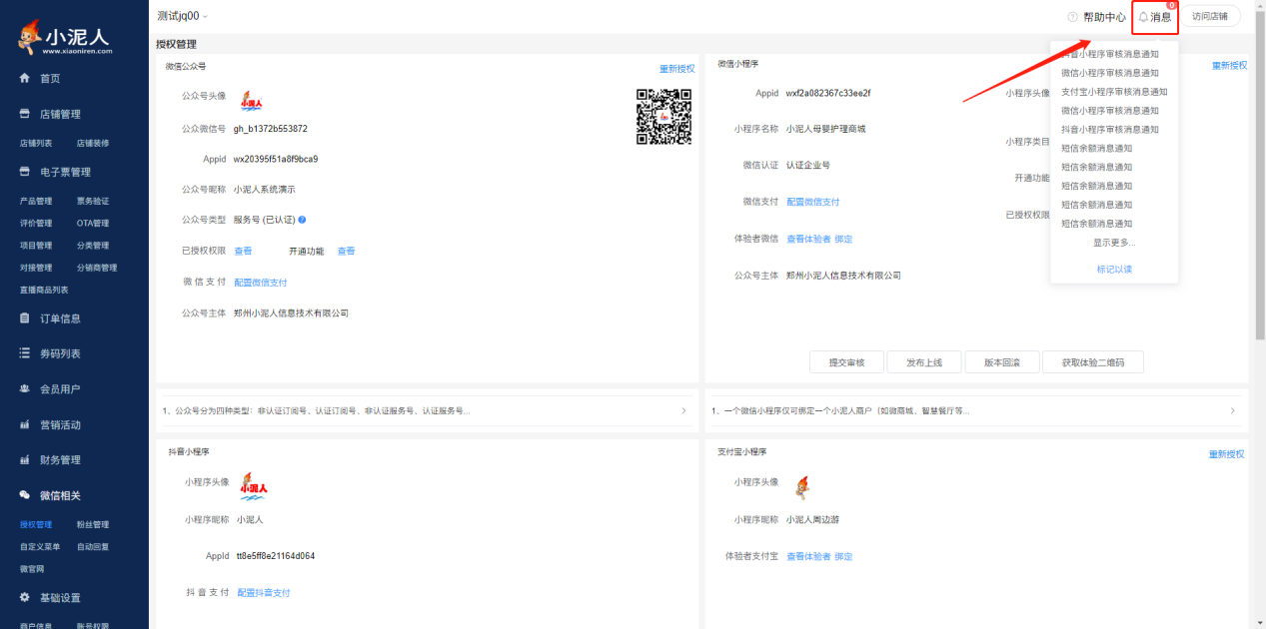The height and width of the screenshot is (629, 1266).
Task: Click the question mark icon beside 帮助中心
Action: tap(1073, 17)
